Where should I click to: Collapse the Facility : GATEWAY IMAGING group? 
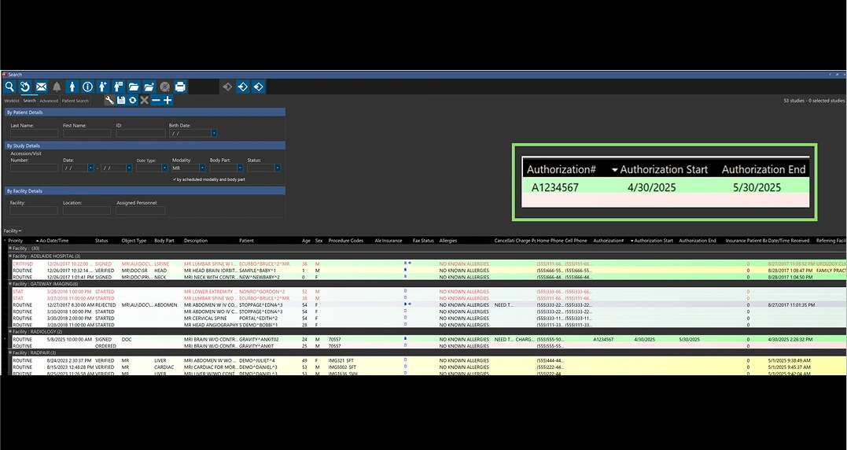(x=9, y=284)
